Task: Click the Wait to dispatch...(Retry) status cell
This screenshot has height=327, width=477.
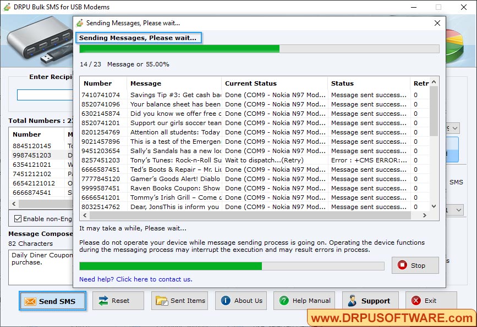Action: click(x=275, y=160)
